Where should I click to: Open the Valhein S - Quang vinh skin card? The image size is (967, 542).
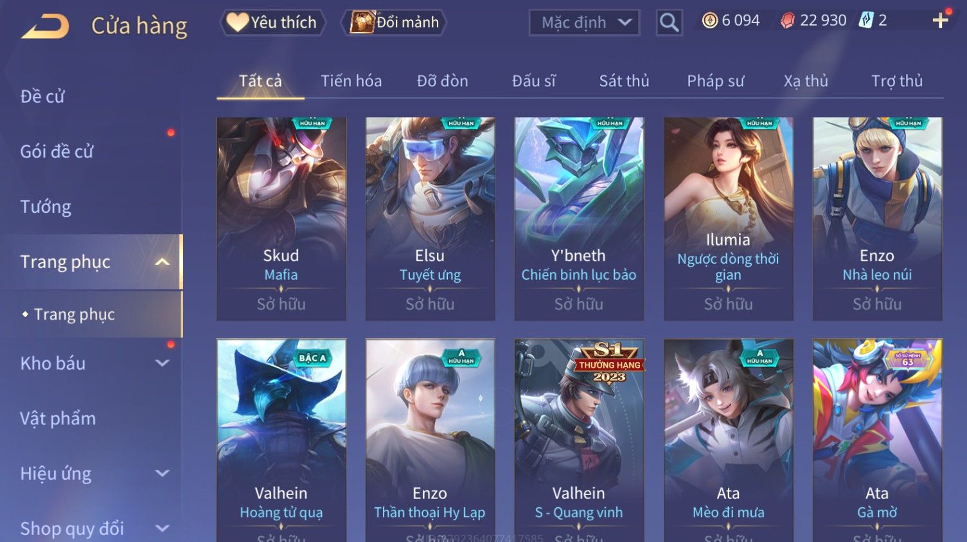tap(579, 440)
